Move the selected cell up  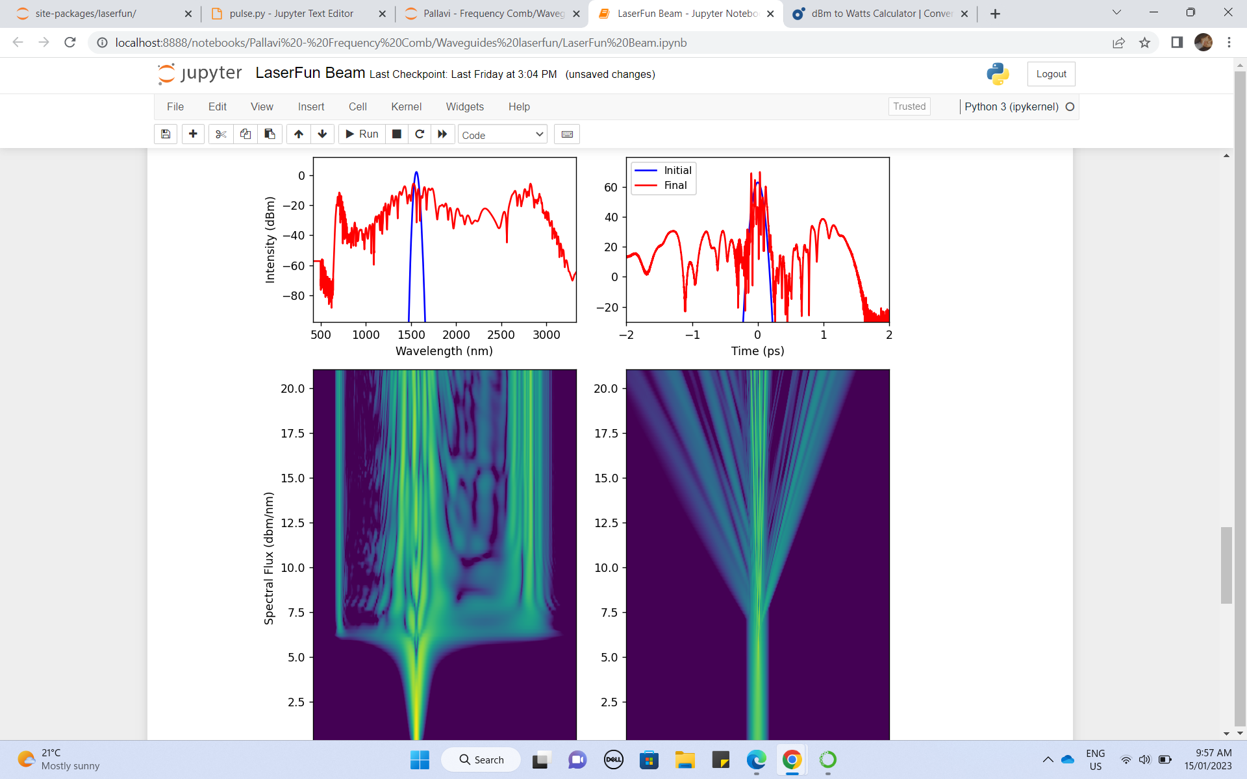pos(298,134)
